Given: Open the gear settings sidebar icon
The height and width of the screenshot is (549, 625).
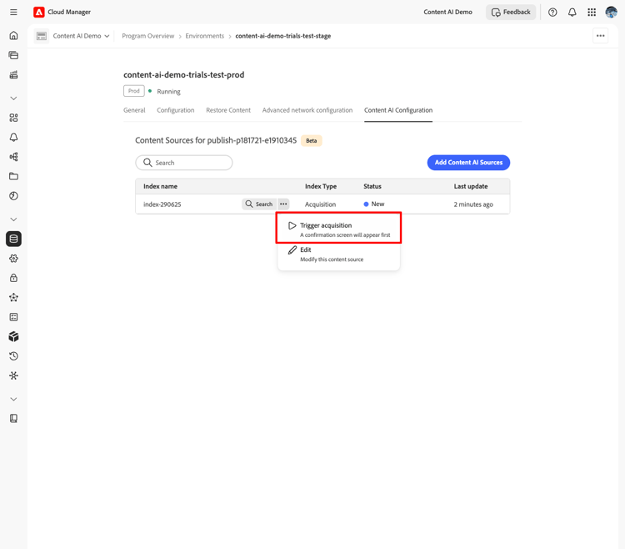Looking at the screenshot, I should tap(13, 259).
